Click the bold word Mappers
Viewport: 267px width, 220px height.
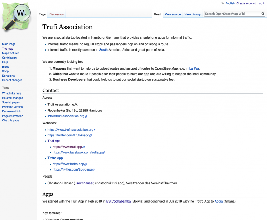click(59, 68)
